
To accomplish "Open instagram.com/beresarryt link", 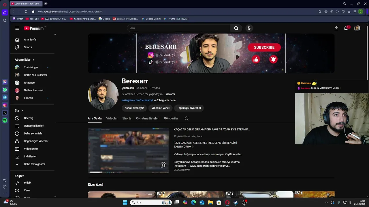I will [137, 100].
